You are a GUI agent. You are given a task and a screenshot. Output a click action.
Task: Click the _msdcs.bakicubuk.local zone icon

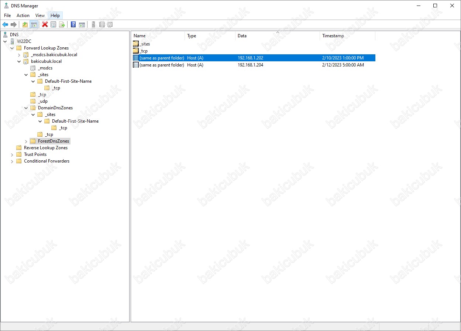[26, 55]
